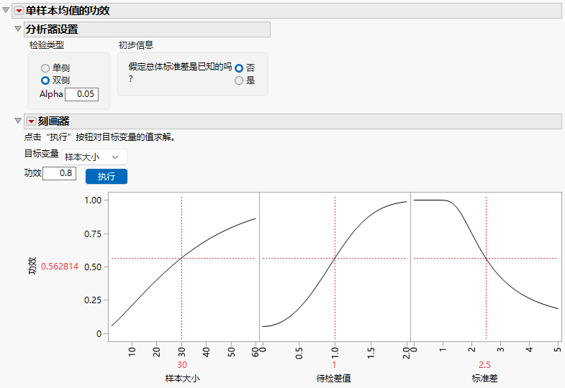Click the red sample size value 30
This screenshot has width=565, height=388.
(182, 364)
